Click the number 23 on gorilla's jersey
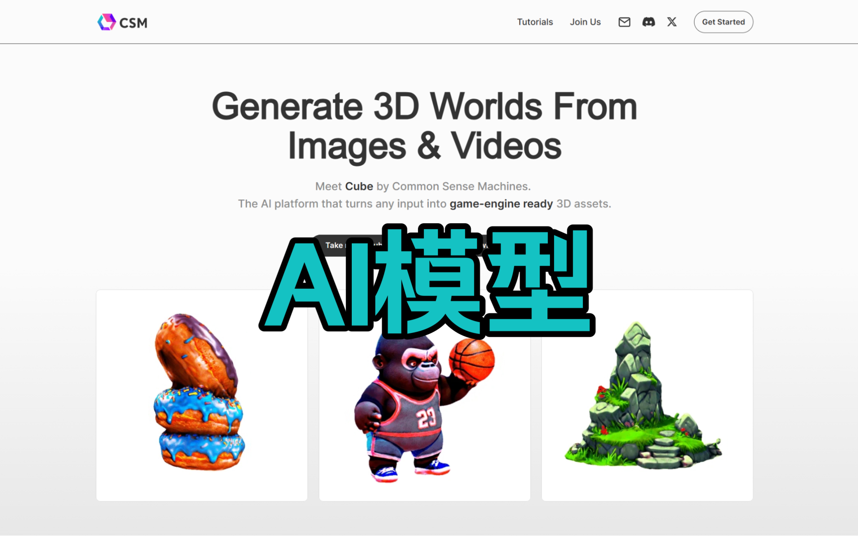The image size is (858, 536). pyautogui.click(x=426, y=419)
